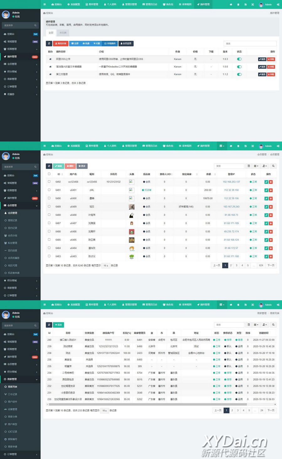Go to page 624 in member pagination
The width and height of the screenshot is (282, 459).
tap(261, 265)
